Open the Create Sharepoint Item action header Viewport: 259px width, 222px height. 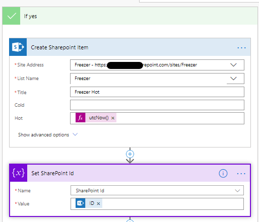pos(130,47)
